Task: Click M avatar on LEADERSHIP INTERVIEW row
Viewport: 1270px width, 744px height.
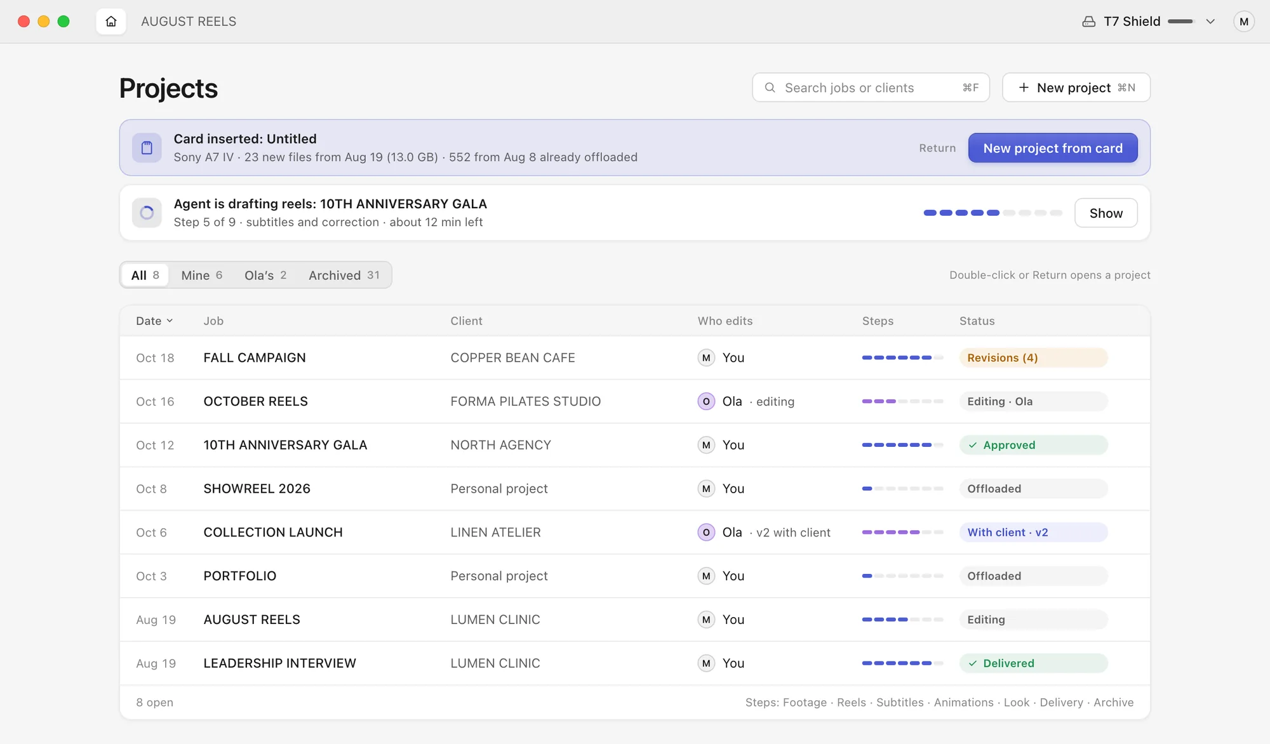Action: tap(706, 663)
